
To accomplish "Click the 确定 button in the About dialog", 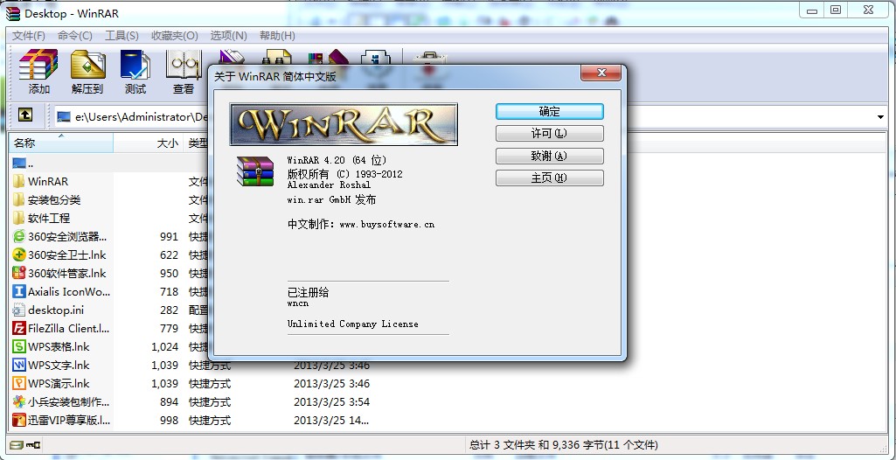I will click(549, 112).
